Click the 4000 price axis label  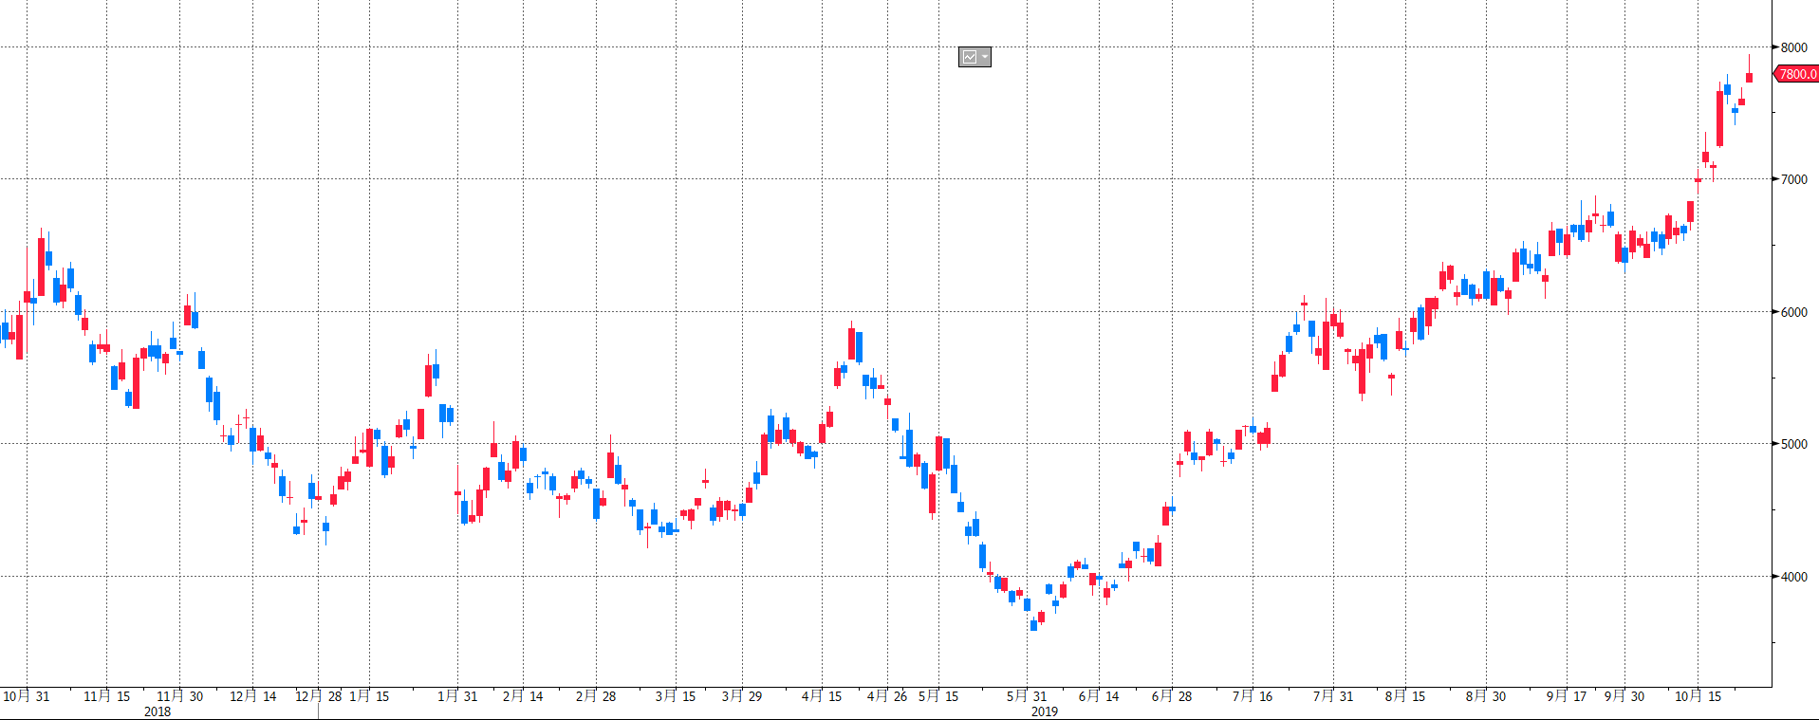tap(1793, 577)
